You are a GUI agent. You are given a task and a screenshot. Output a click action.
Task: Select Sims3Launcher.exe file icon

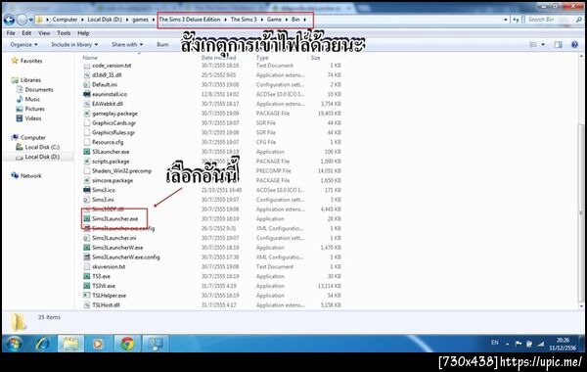coord(86,218)
